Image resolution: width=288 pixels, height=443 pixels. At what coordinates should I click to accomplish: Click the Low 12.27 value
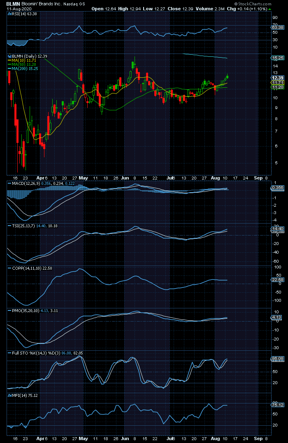tap(154, 9)
